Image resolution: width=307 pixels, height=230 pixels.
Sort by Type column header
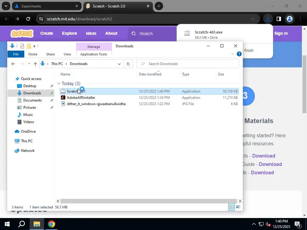(186, 74)
